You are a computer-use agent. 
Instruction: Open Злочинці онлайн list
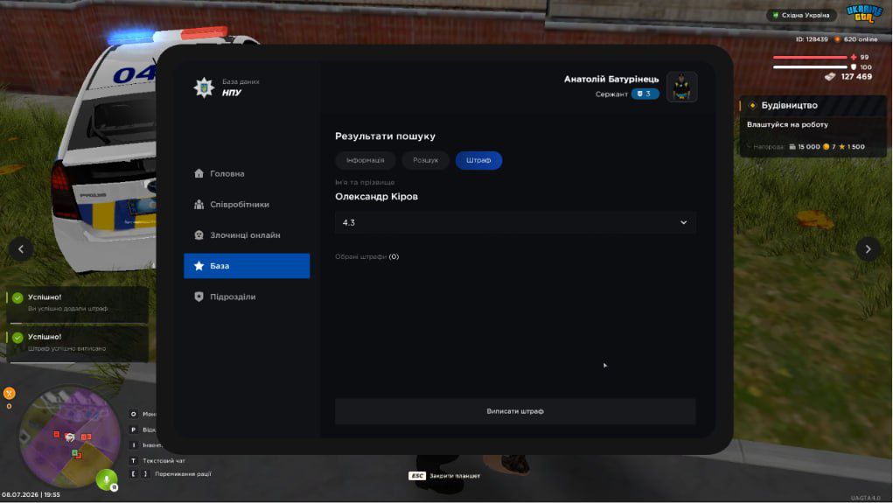(246, 235)
